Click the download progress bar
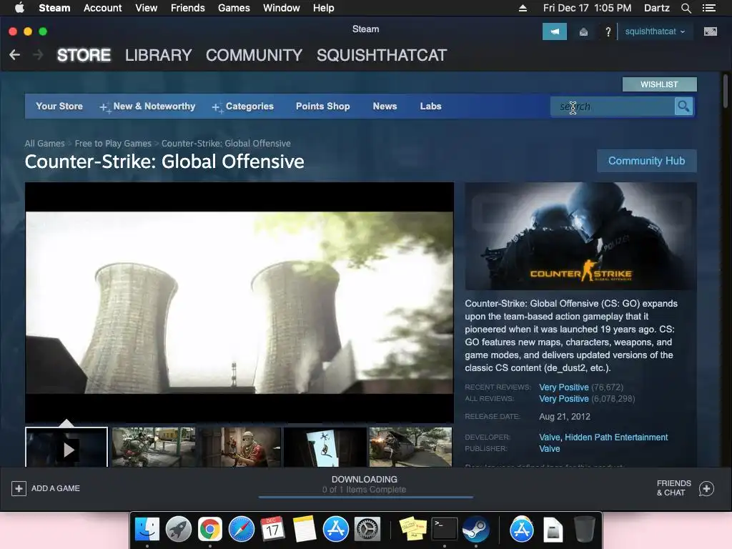This screenshot has height=549, width=732. click(x=365, y=498)
